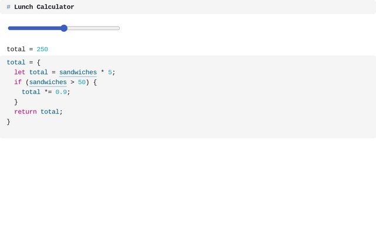Click the number 5 multiplier in the code
The image size is (376, 235).
(110, 72)
